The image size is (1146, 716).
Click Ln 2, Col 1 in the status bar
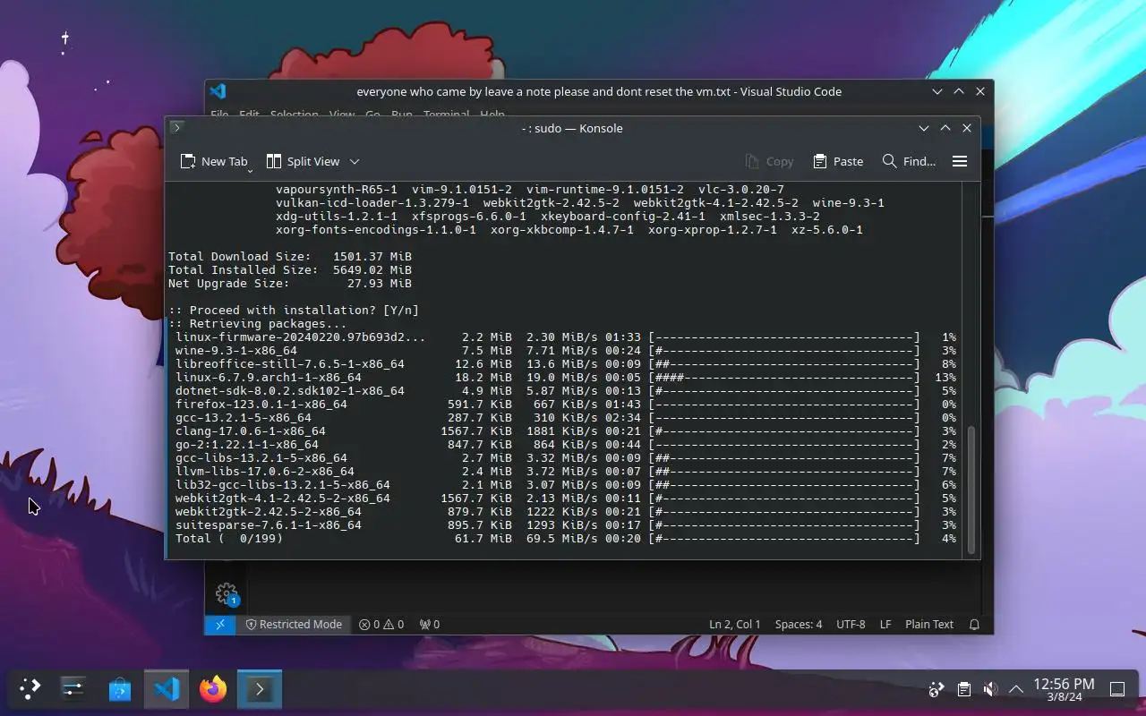tap(734, 624)
